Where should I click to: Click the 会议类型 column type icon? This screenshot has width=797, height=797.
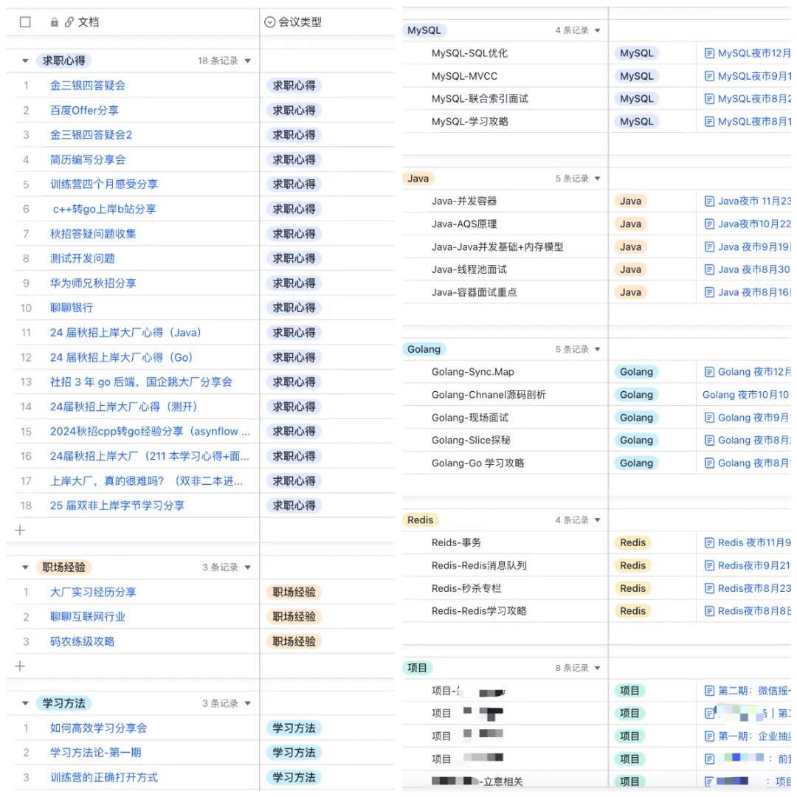[270, 22]
